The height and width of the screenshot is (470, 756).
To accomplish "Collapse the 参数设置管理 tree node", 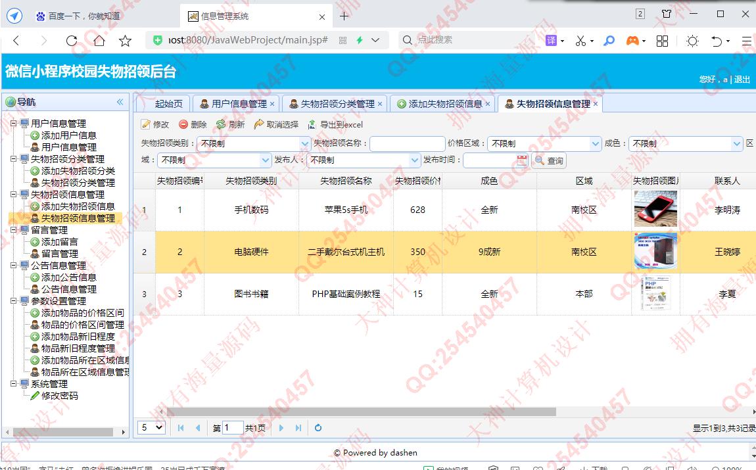I will (13, 301).
